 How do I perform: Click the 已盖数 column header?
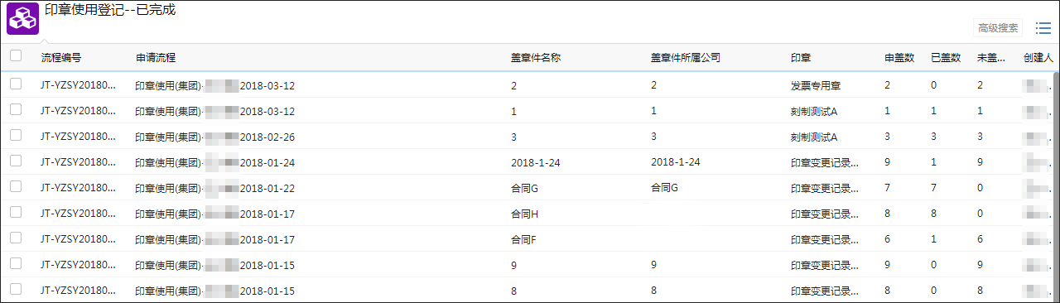tap(946, 58)
